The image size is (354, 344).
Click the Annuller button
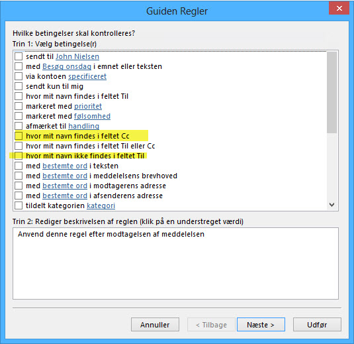pos(155,325)
